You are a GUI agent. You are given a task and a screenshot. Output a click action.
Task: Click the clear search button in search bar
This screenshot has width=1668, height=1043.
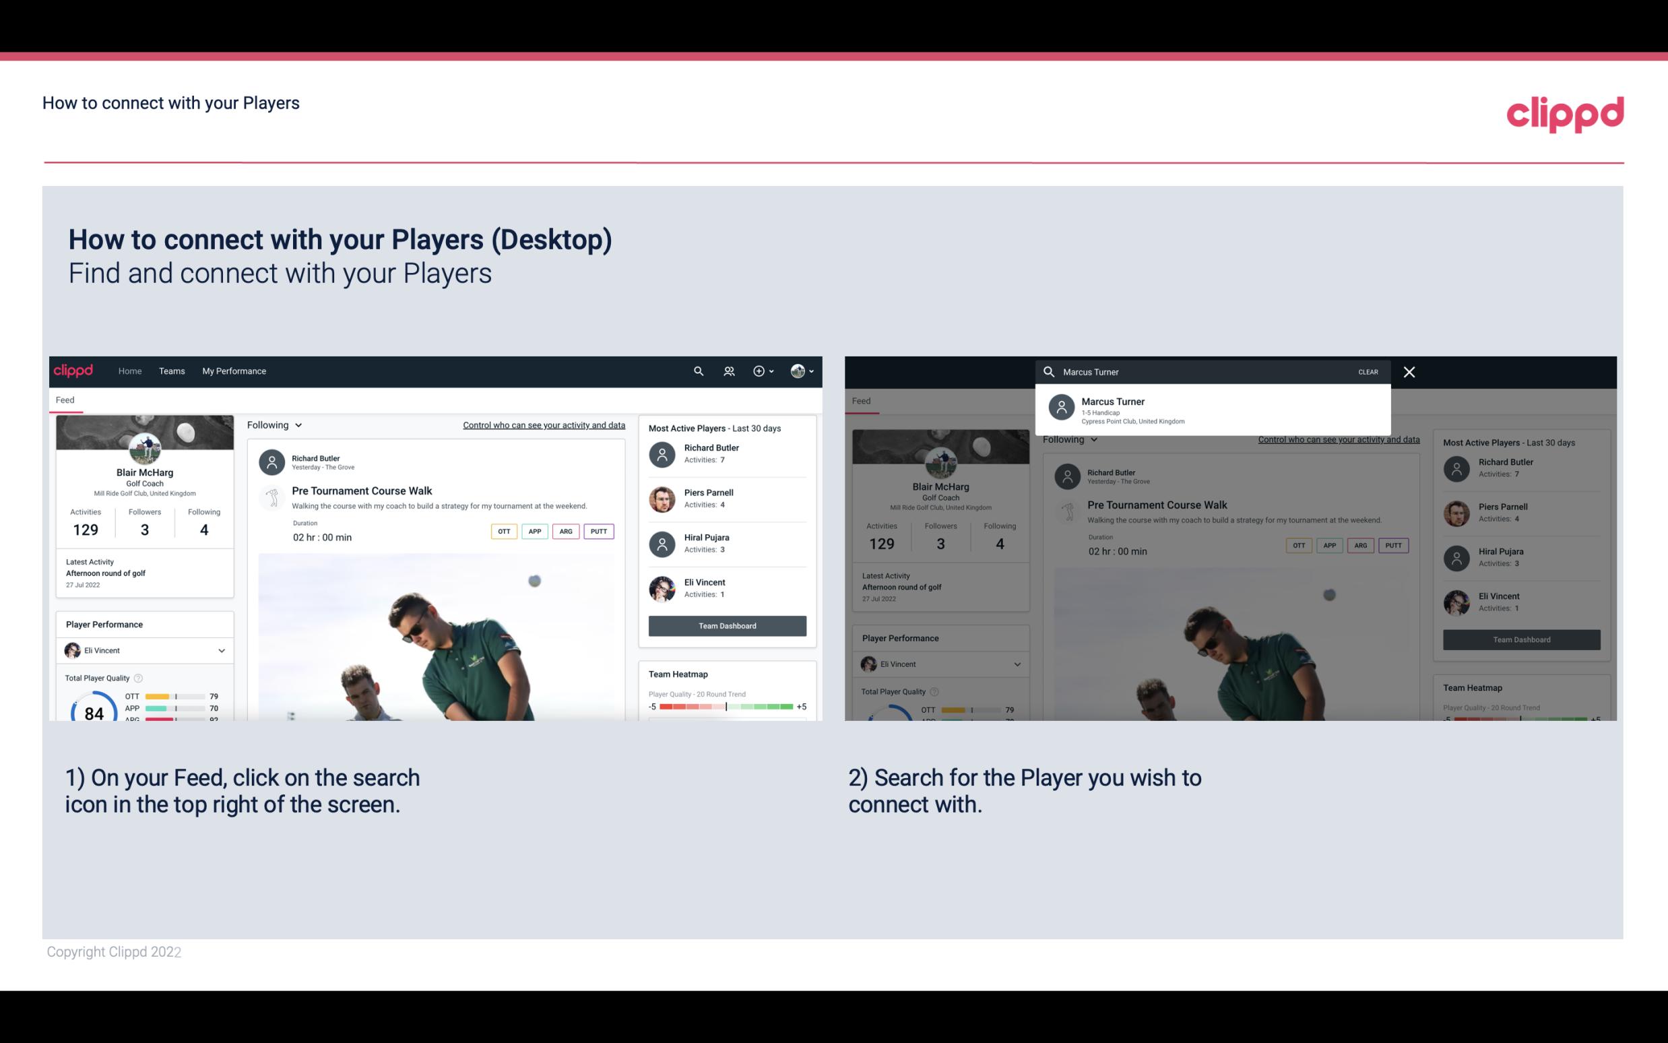(1368, 371)
